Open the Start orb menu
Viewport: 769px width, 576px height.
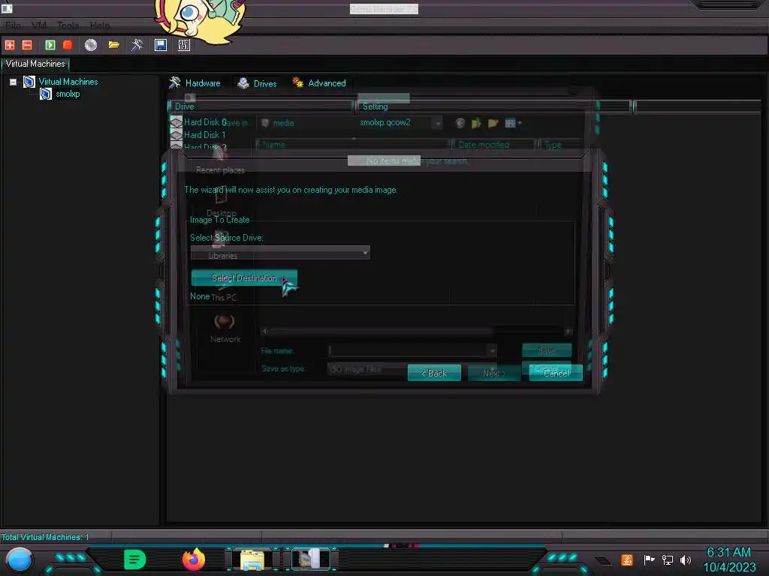tap(20, 559)
